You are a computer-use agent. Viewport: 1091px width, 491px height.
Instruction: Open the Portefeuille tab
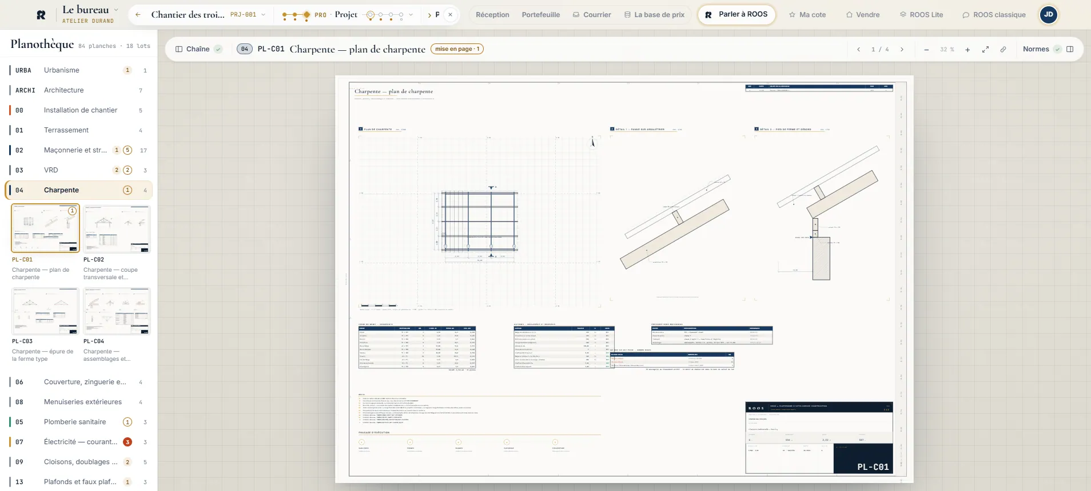pyautogui.click(x=541, y=15)
